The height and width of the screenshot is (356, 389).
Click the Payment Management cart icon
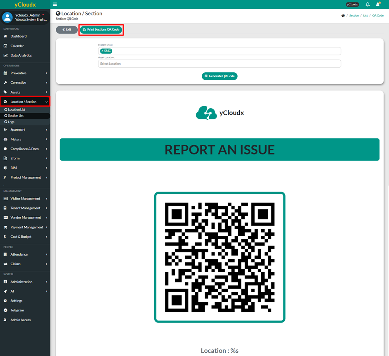pos(5,227)
